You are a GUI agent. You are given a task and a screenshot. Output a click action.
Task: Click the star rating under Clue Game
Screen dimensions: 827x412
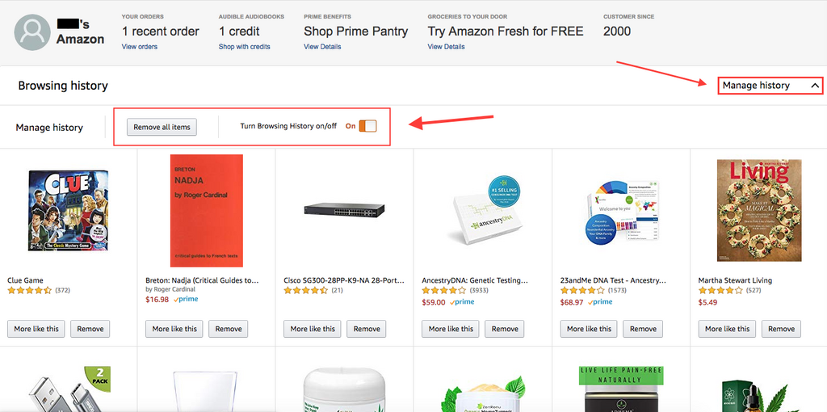coord(30,290)
